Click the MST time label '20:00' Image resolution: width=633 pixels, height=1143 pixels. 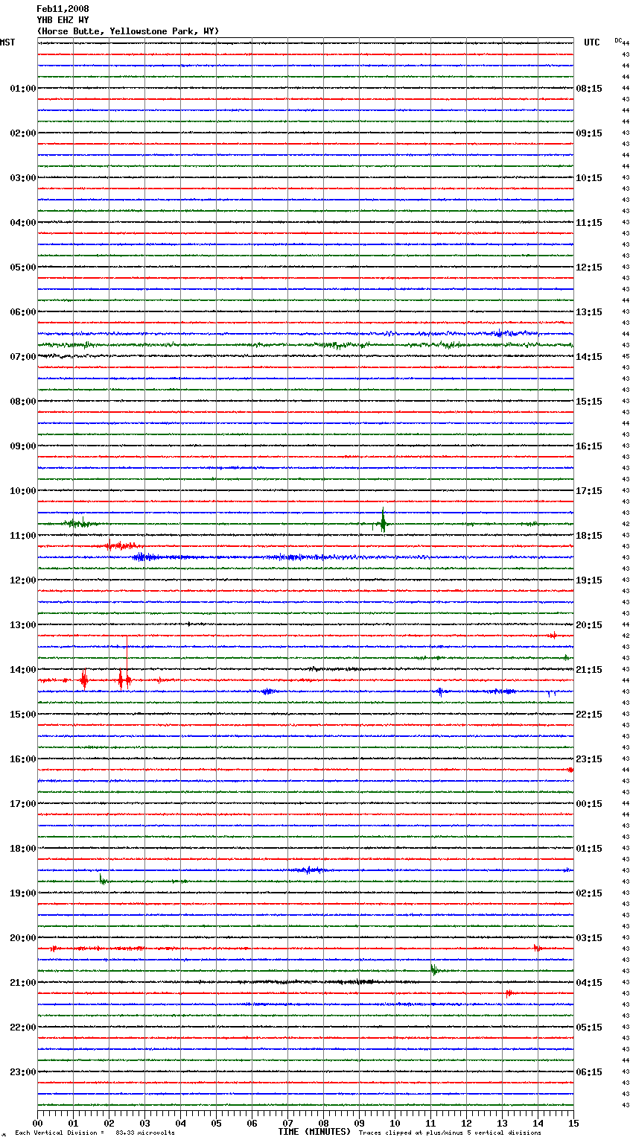coord(23,938)
